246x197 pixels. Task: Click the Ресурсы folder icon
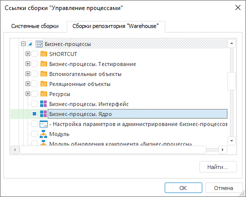coord(44,94)
